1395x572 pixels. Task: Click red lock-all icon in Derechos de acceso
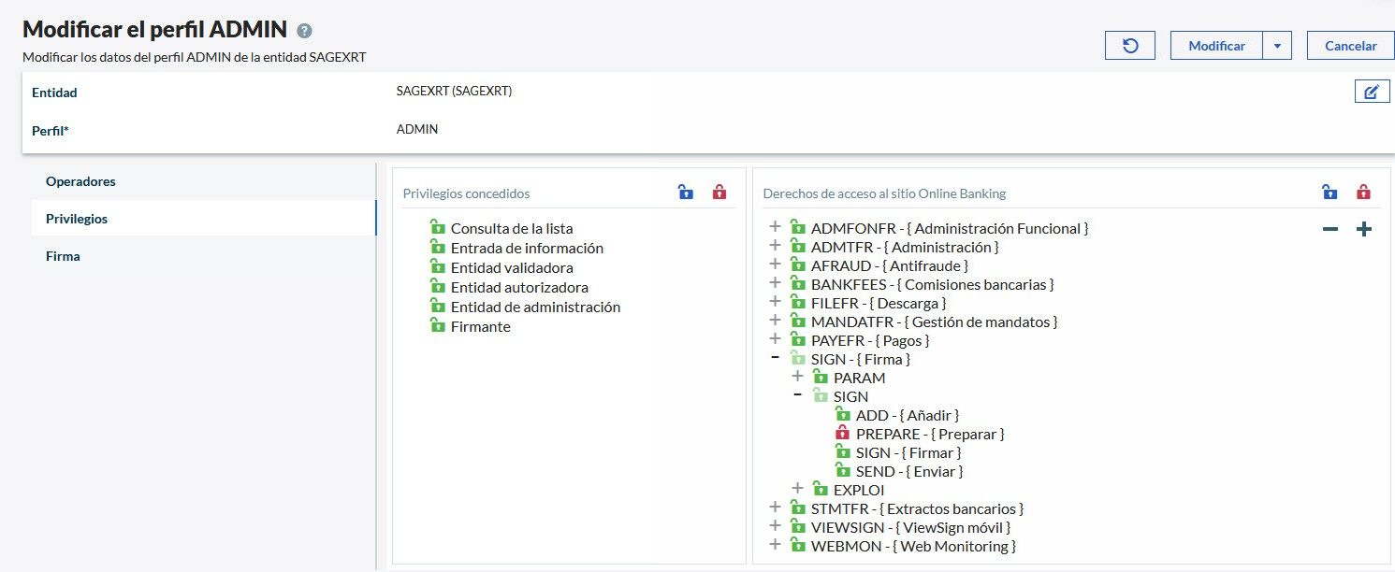tap(1363, 193)
